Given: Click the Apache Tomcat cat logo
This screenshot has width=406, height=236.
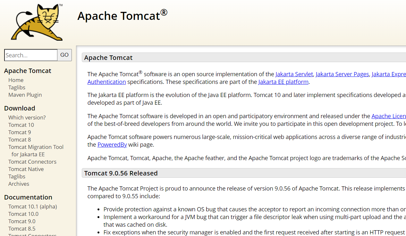Looking at the screenshot, I should [37, 22].
